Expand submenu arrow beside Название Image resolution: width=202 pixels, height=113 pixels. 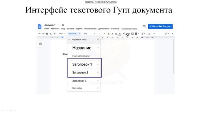[x=98, y=48]
